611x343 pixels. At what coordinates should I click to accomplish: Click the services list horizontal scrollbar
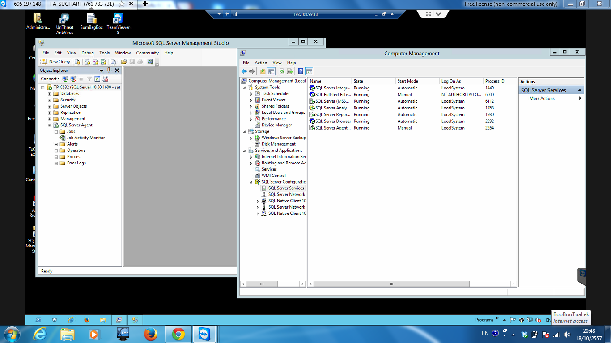[391, 284]
